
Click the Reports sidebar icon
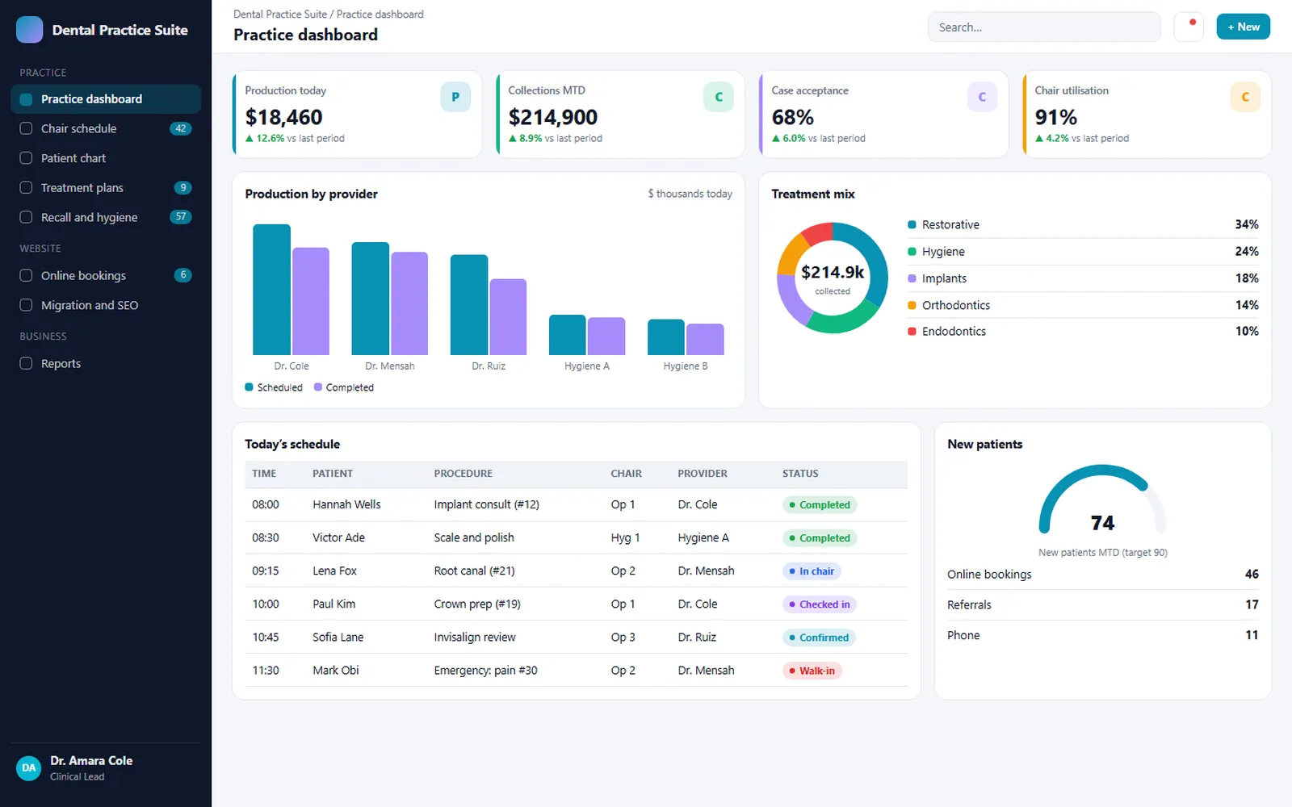(x=26, y=363)
